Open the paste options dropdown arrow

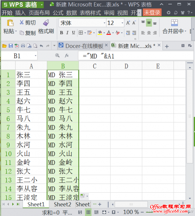coord(16,31)
